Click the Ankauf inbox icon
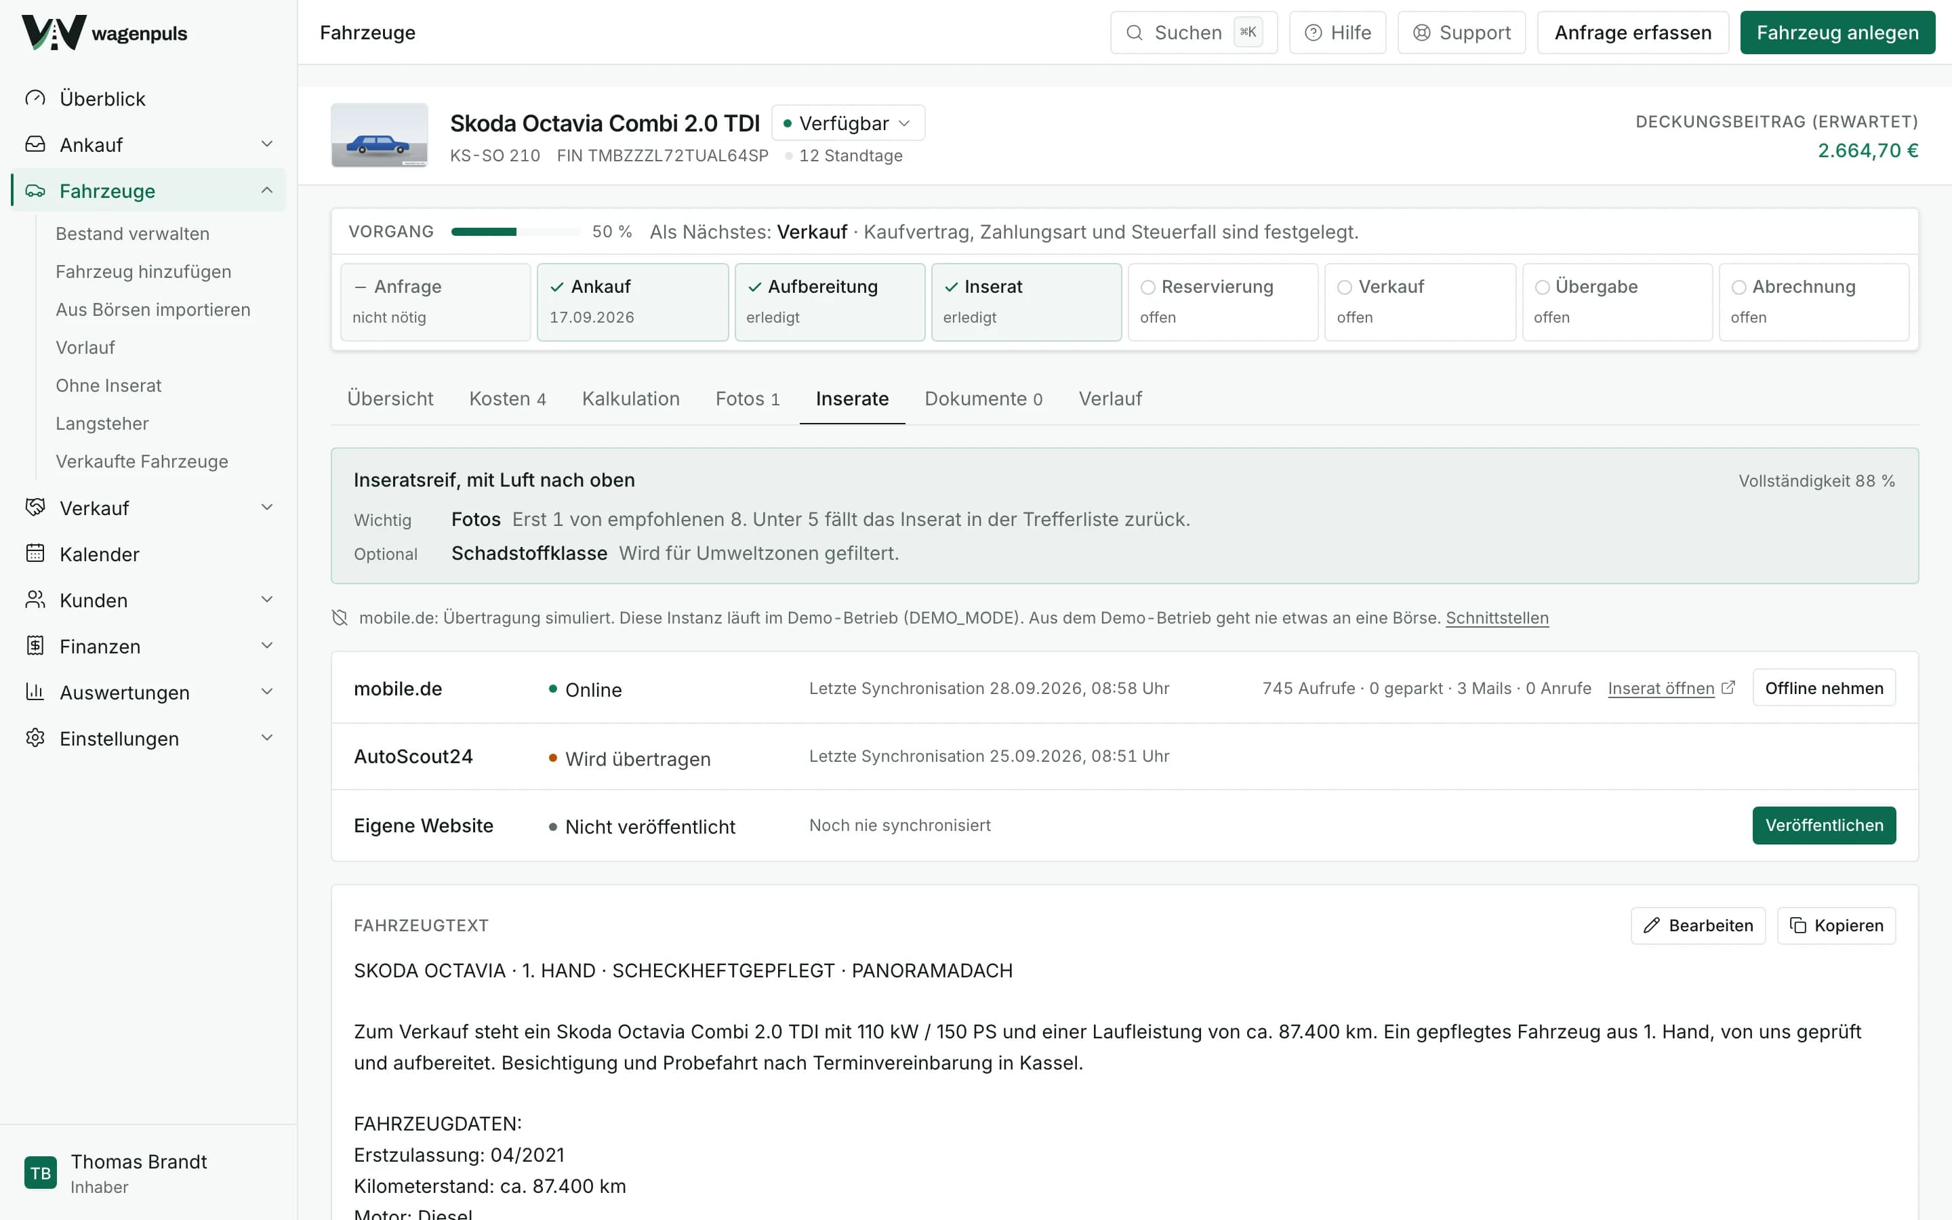The image size is (1952, 1220). click(35, 144)
